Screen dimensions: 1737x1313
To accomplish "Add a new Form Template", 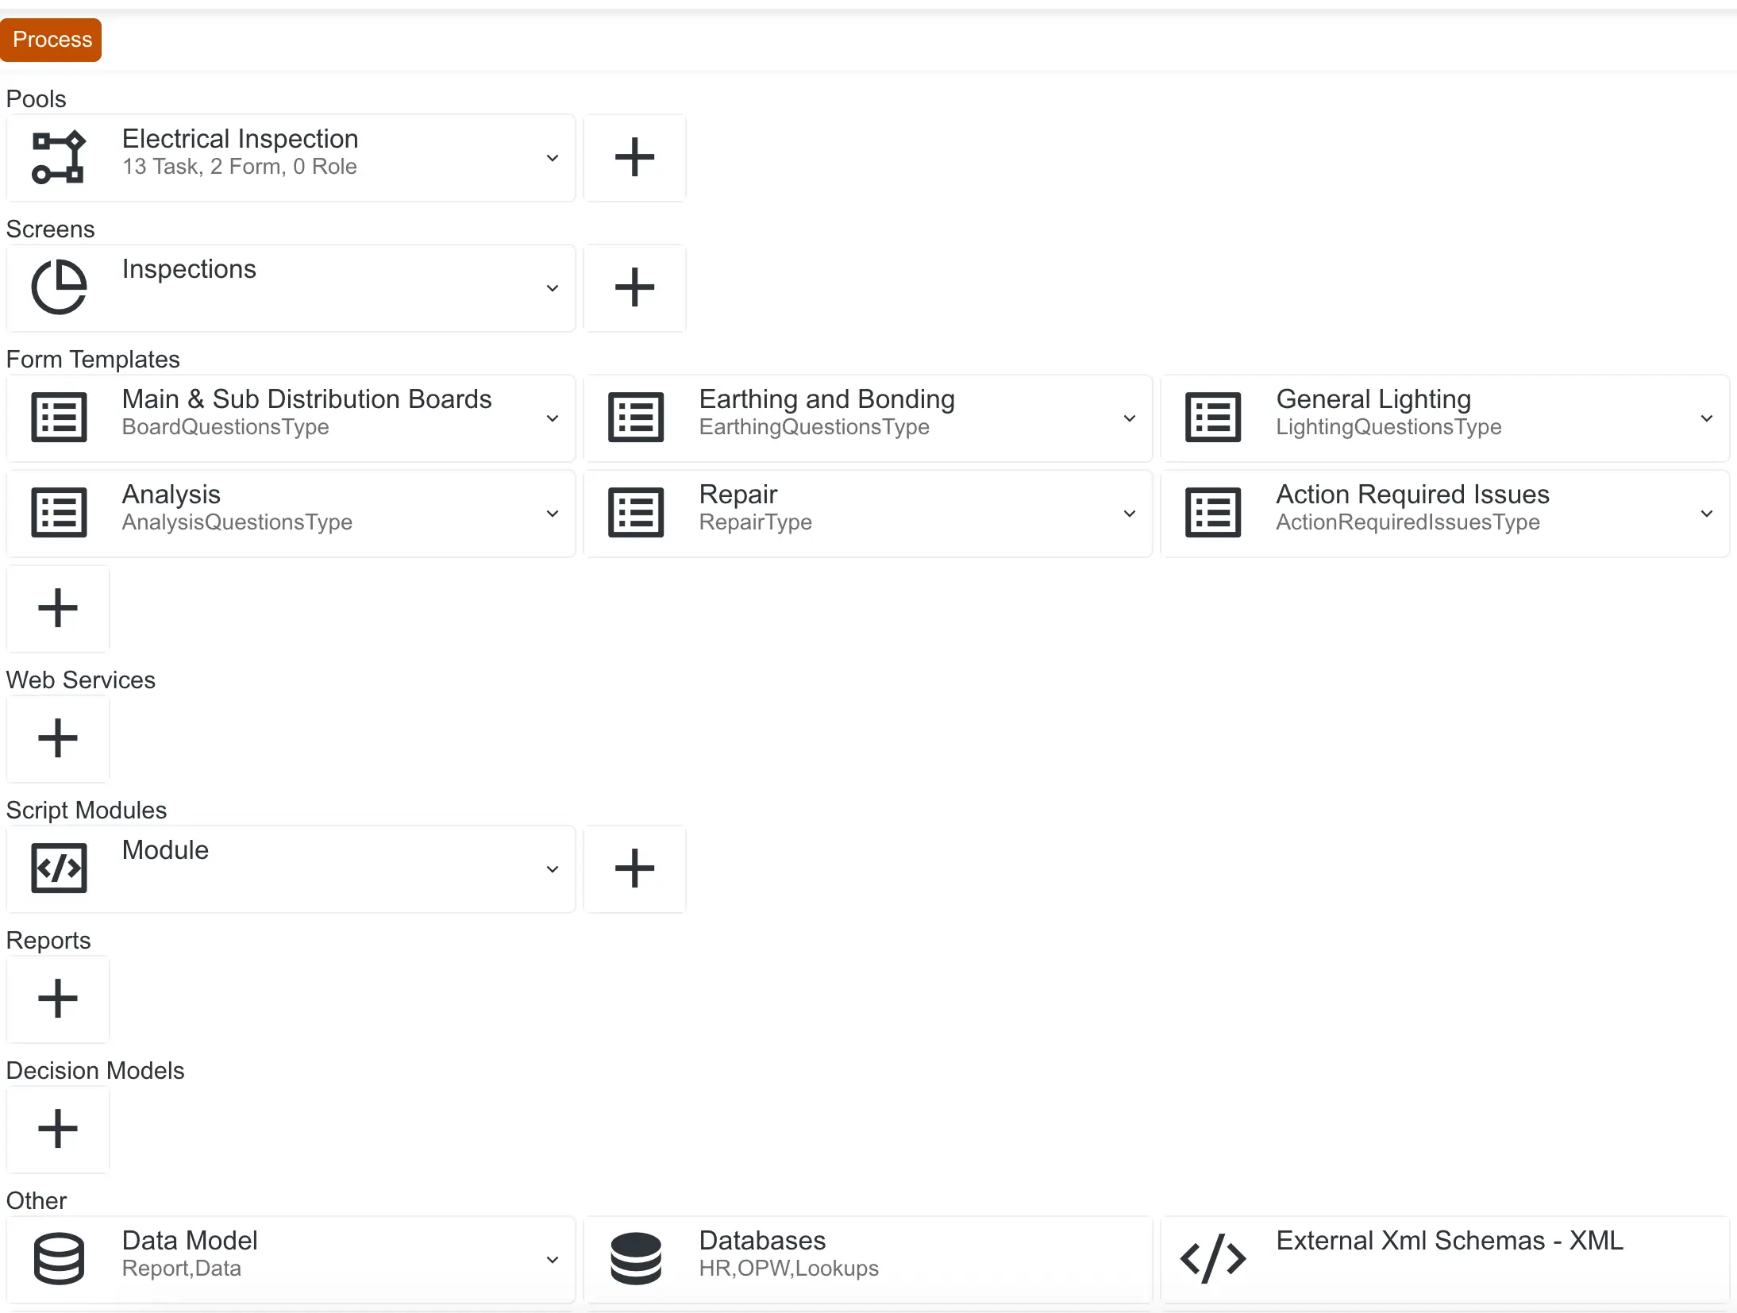I will pos(57,608).
